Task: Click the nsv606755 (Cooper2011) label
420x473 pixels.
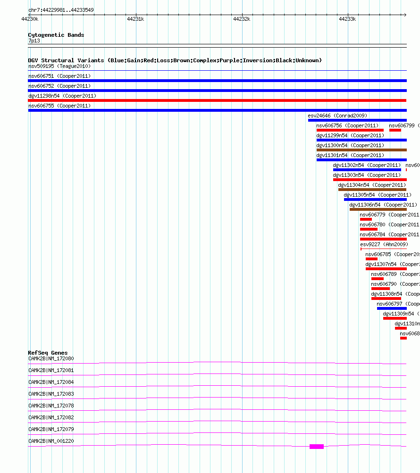Action: (x=59, y=106)
